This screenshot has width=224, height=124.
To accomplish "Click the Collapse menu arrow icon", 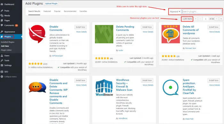I will click(2, 77).
